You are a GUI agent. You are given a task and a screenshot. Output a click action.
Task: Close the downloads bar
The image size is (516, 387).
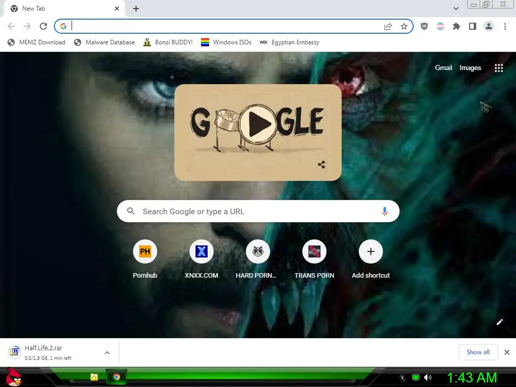point(507,352)
